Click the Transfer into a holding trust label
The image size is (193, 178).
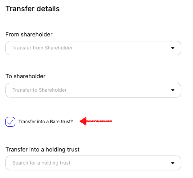(x=42, y=150)
